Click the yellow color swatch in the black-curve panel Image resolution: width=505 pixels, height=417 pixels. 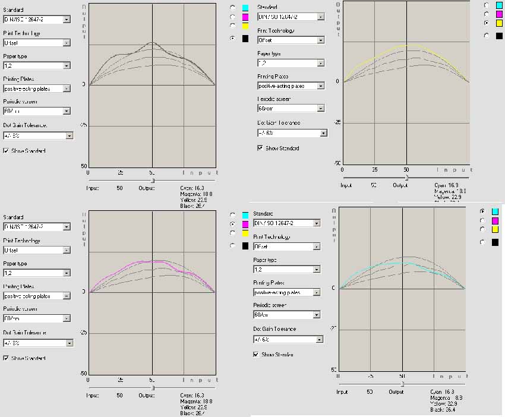245,26
